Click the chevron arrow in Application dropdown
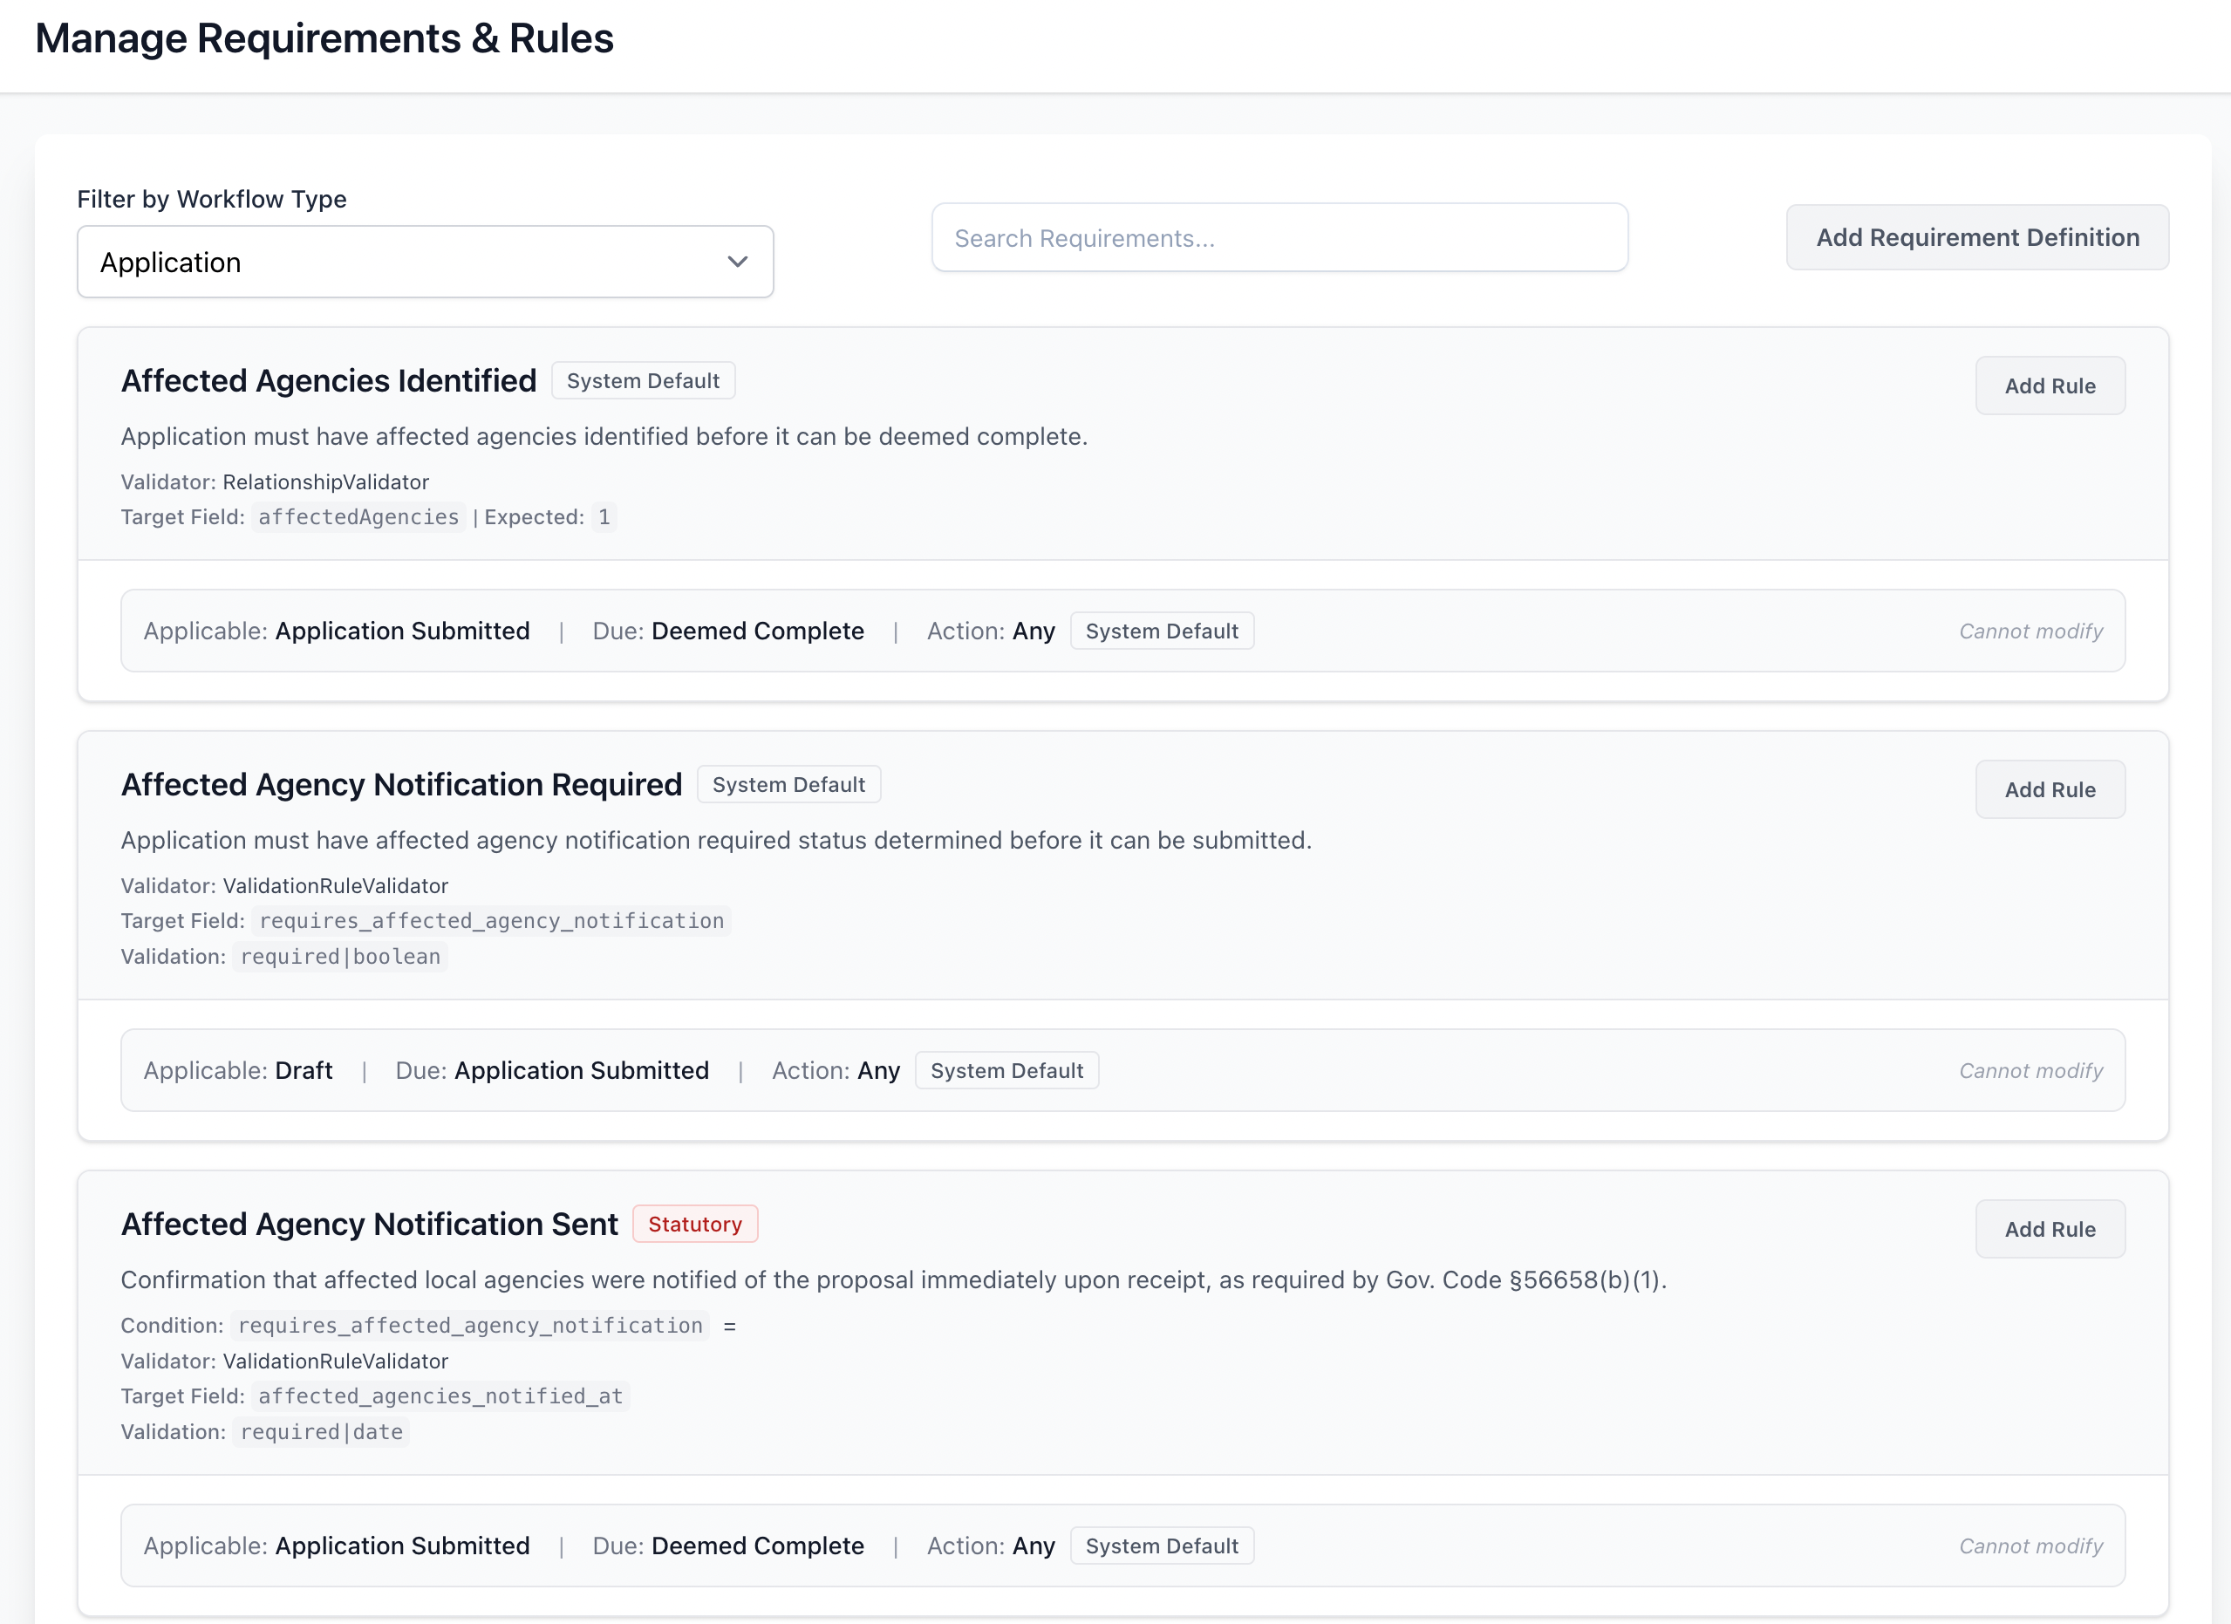The height and width of the screenshot is (1624, 2231). click(737, 262)
